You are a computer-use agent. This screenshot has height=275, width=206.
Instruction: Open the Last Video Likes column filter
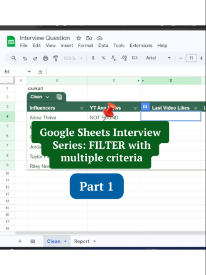[196, 108]
